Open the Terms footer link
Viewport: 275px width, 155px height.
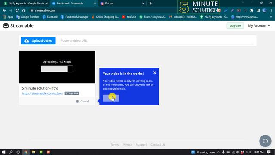pyautogui.click(x=115, y=145)
